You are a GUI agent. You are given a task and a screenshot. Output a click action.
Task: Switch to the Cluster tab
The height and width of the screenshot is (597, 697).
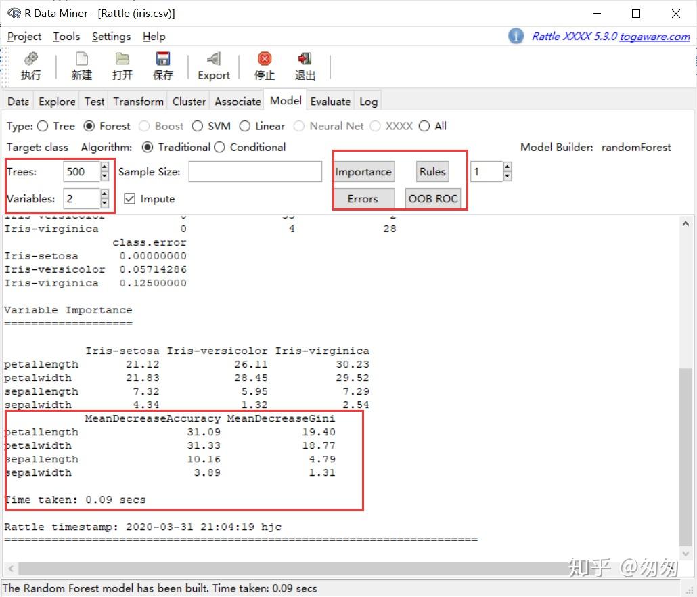click(189, 102)
